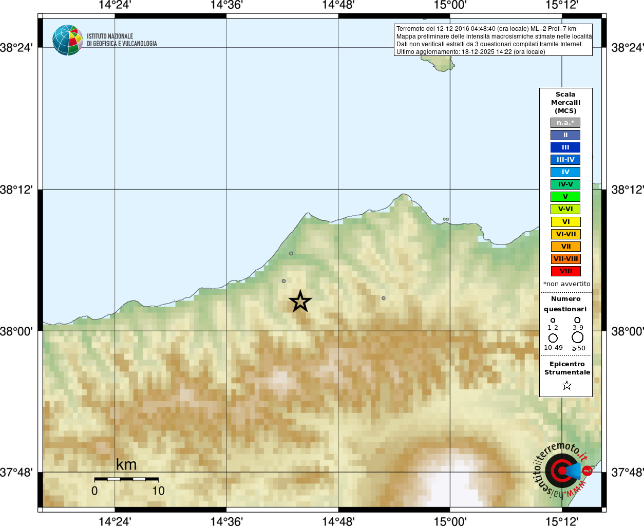Select the red VIII intensity swatch

click(565, 271)
